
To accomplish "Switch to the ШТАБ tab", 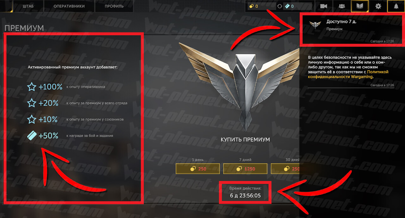I will pos(28,6).
